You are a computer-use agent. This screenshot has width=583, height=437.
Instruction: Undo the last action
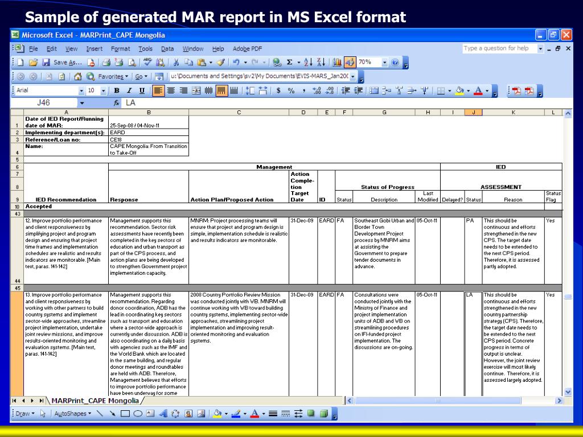pos(236,63)
